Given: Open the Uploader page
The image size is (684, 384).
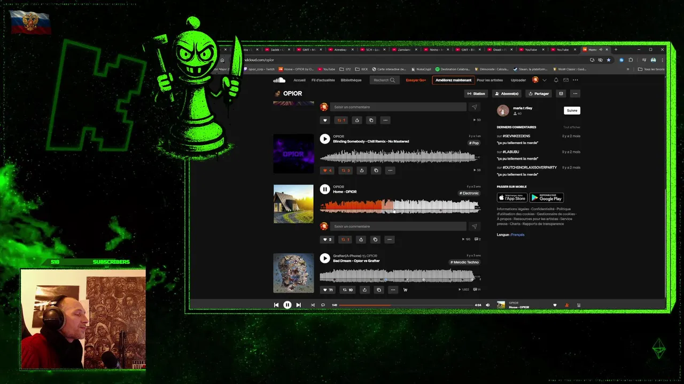Looking at the screenshot, I should pos(518,80).
